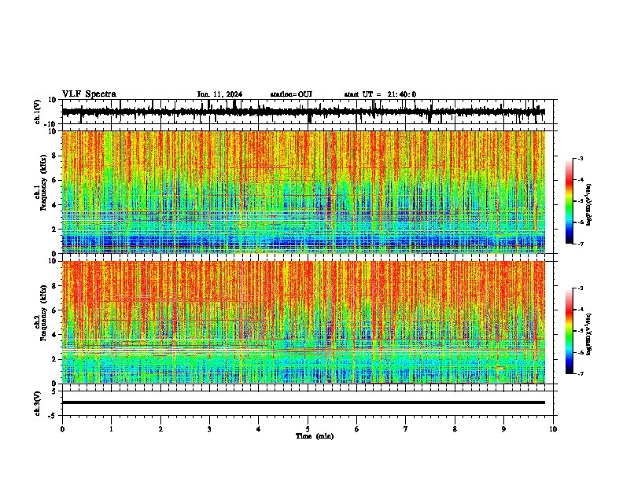Screen dimensions: 623x481
Task: Click the ch.1 colorbar "log(PSD)" label
Action: point(589,204)
